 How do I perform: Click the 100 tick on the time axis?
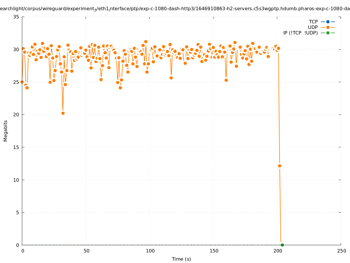(x=150, y=251)
